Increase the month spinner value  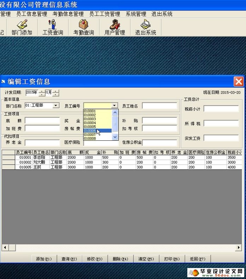point(55,91)
